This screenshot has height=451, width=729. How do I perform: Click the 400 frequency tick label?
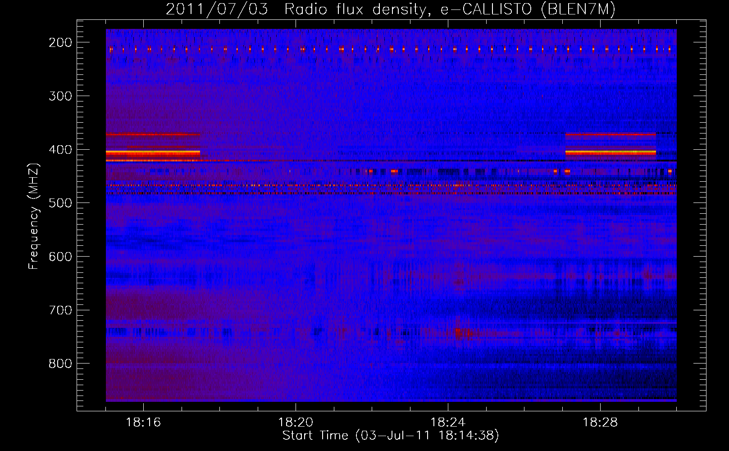[60, 150]
